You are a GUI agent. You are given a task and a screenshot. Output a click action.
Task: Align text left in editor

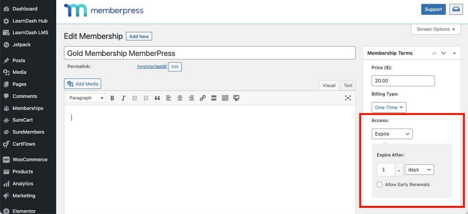pos(168,98)
